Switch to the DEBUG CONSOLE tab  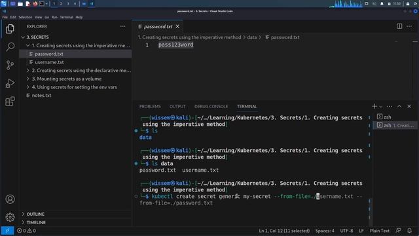click(211, 106)
